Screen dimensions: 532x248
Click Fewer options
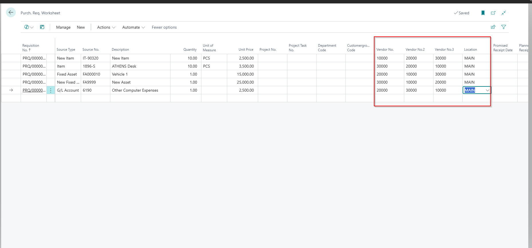click(x=164, y=27)
